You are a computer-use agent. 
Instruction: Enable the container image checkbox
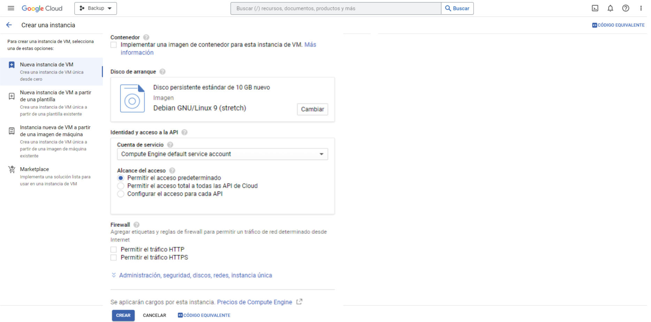point(114,45)
